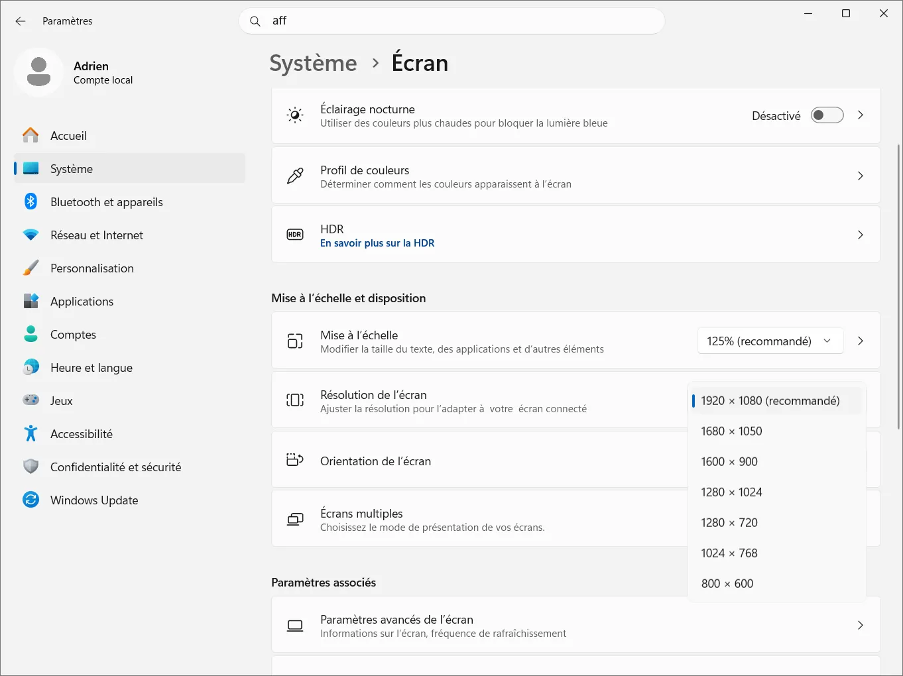The image size is (903, 676).
Task: Click the Écrans multiples icon
Action: [295, 520]
